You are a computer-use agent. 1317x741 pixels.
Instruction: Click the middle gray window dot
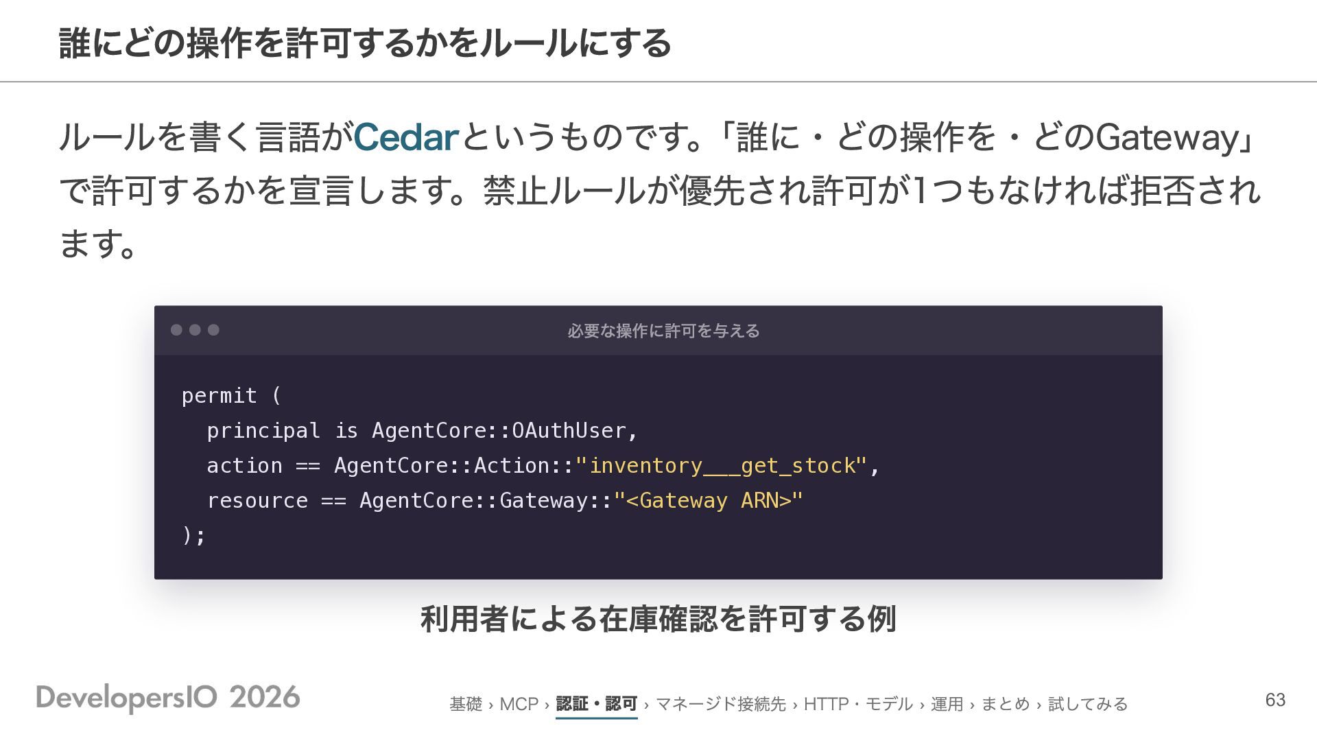[x=195, y=330]
